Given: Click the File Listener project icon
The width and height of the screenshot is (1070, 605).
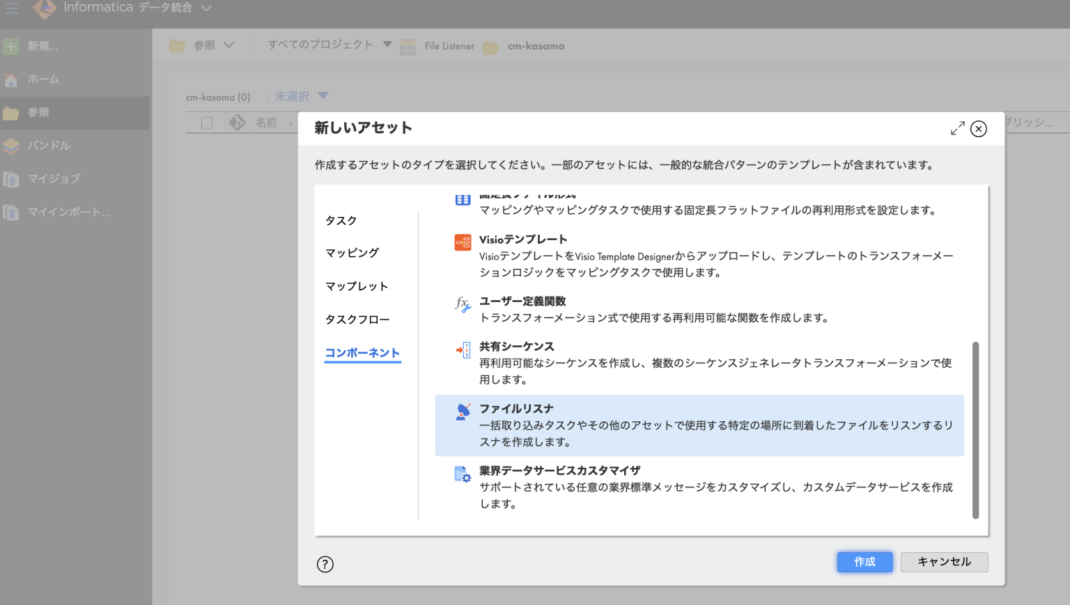Looking at the screenshot, I should [408, 46].
